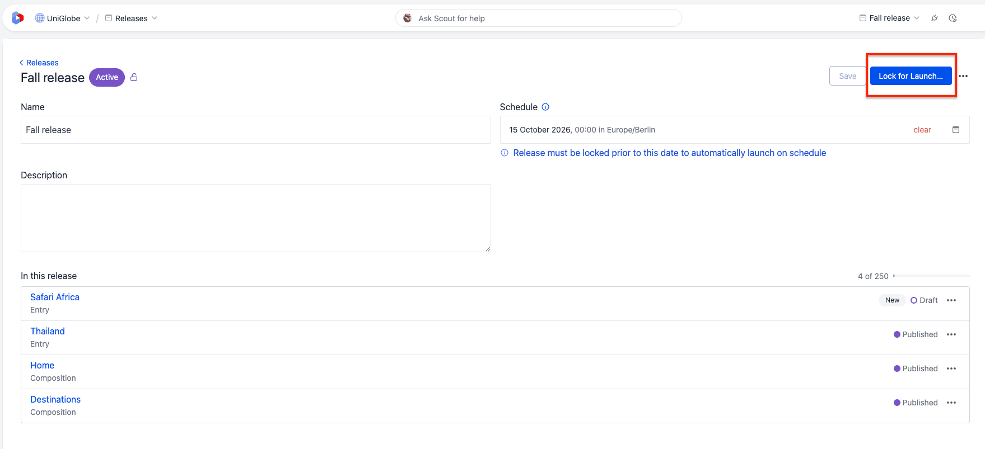985x449 pixels.
Task: Click into the Description text area
Action: pyautogui.click(x=256, y=218)
